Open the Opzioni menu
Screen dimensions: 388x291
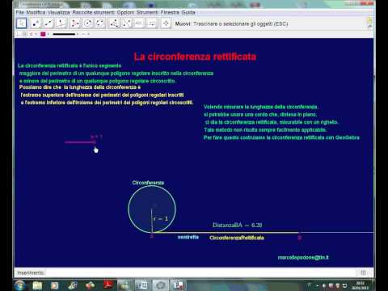tap(125, 12)
